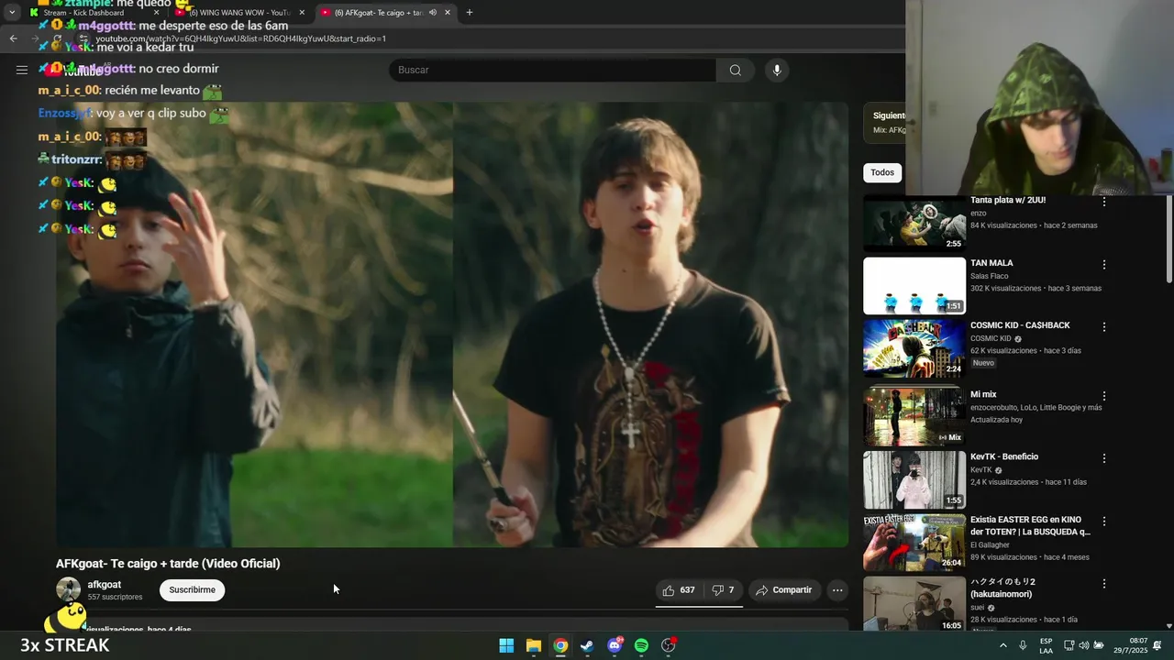Open the hakutainomori 16:05 thumbnail
Viewport: 1174px width, 660px height.
pos(914,604)
